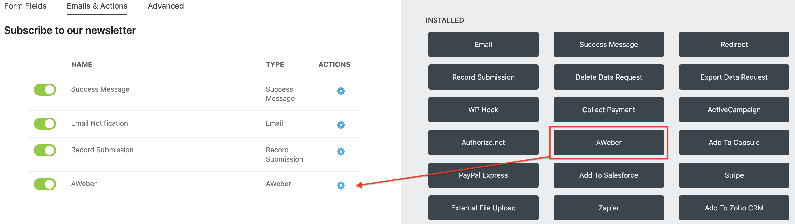Add the AWeber installed action
The image size is (795, 224).
tap(608, 142)
